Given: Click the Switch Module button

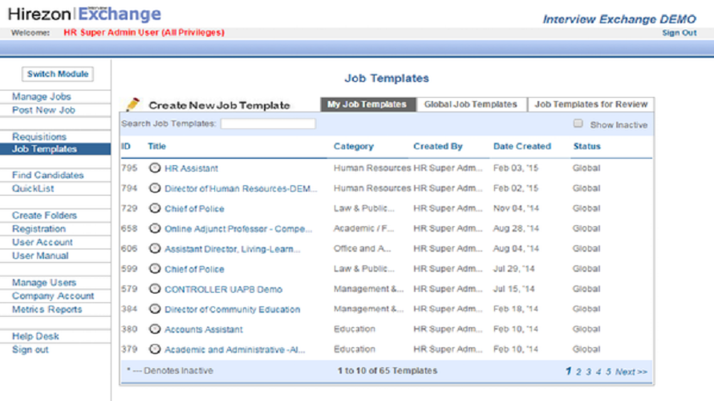Looking at the screenshot, I should (x=58, y=75).
